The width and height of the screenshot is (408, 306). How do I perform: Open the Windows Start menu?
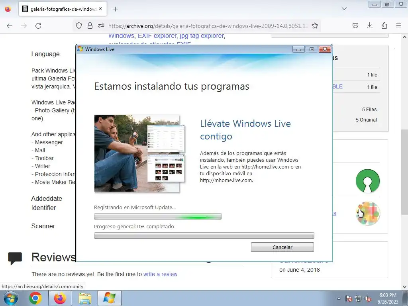10,298
